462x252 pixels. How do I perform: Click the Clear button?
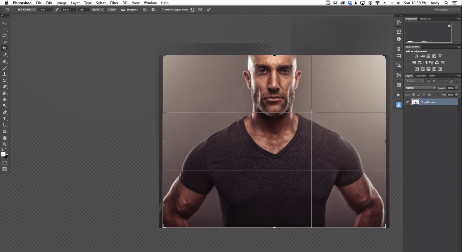tap(112, 10)
